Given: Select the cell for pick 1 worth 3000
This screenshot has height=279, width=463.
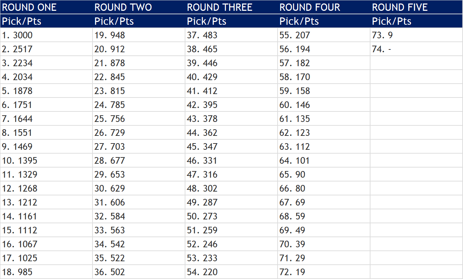Looking at the screenshot, I should click(x=46, y=35).
